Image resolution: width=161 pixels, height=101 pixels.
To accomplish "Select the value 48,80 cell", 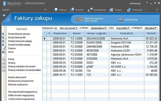I will click(x=152, y=71).
